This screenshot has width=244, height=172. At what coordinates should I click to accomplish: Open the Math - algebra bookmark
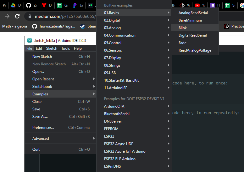coord(15,26)
